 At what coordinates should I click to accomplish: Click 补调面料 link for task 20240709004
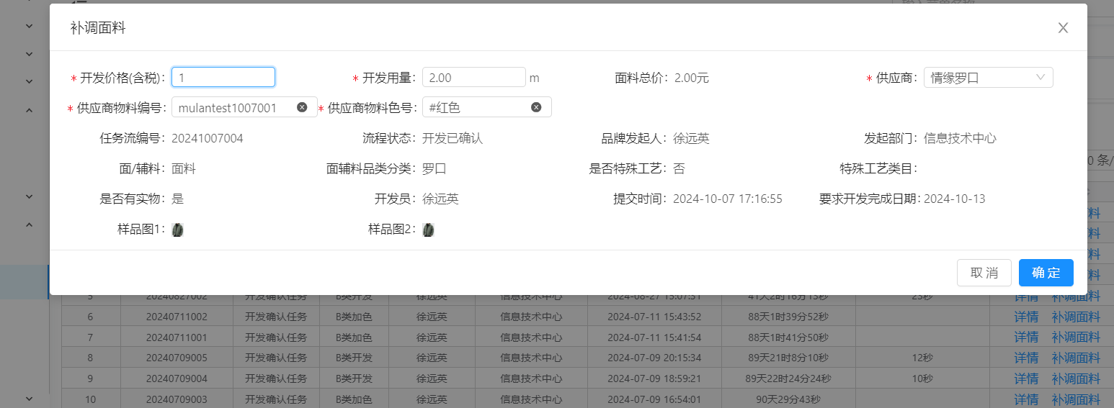coord(1076,378)
